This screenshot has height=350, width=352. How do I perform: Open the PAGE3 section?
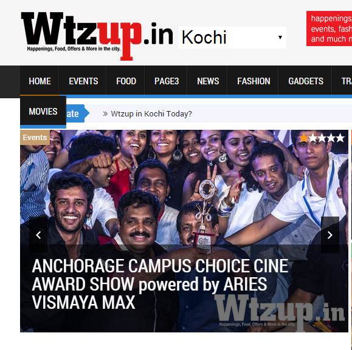click(x=167, y=81)
